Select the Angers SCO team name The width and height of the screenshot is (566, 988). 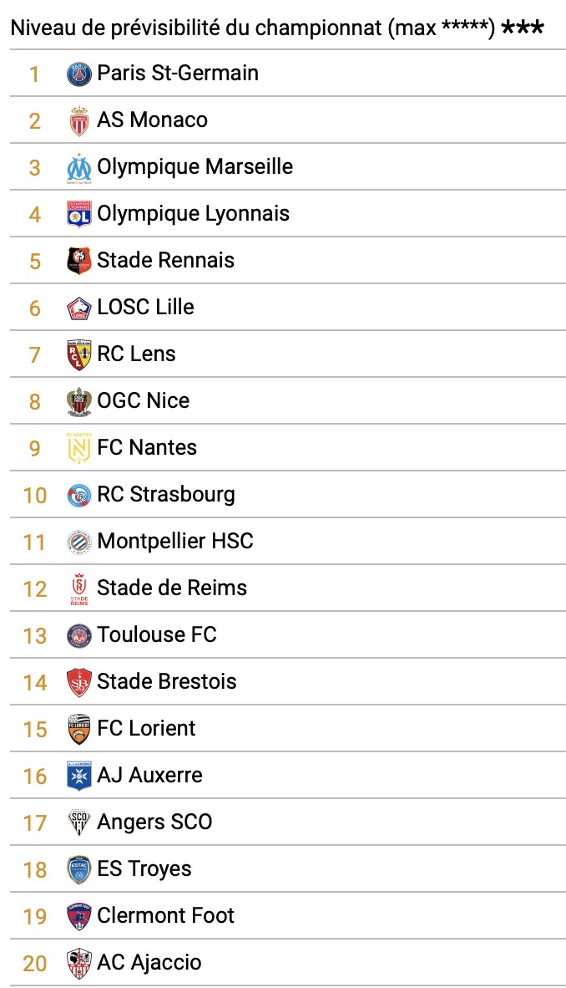click(x=154, y=822)
